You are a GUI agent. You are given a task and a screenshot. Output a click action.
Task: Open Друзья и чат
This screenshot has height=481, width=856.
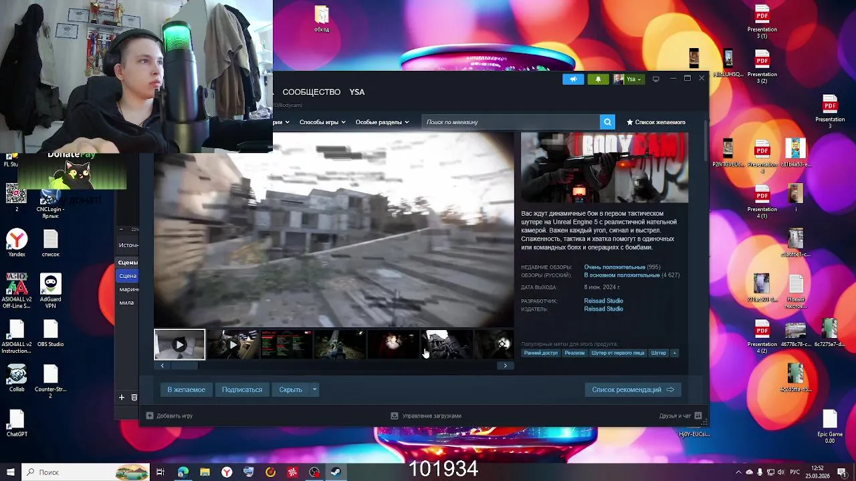coord(680,416)
